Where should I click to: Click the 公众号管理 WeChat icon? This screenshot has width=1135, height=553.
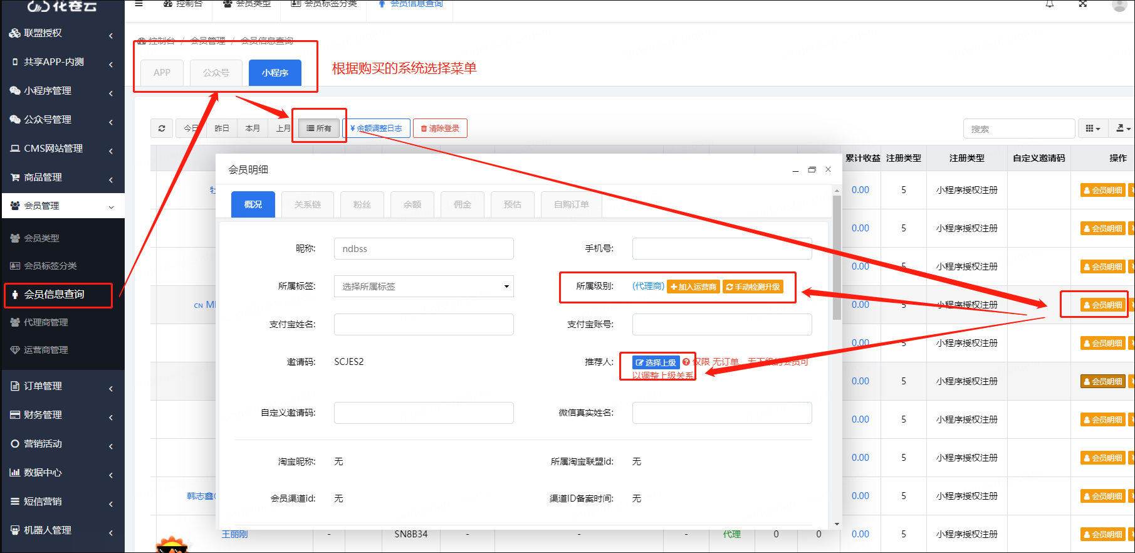pos(15,120)
